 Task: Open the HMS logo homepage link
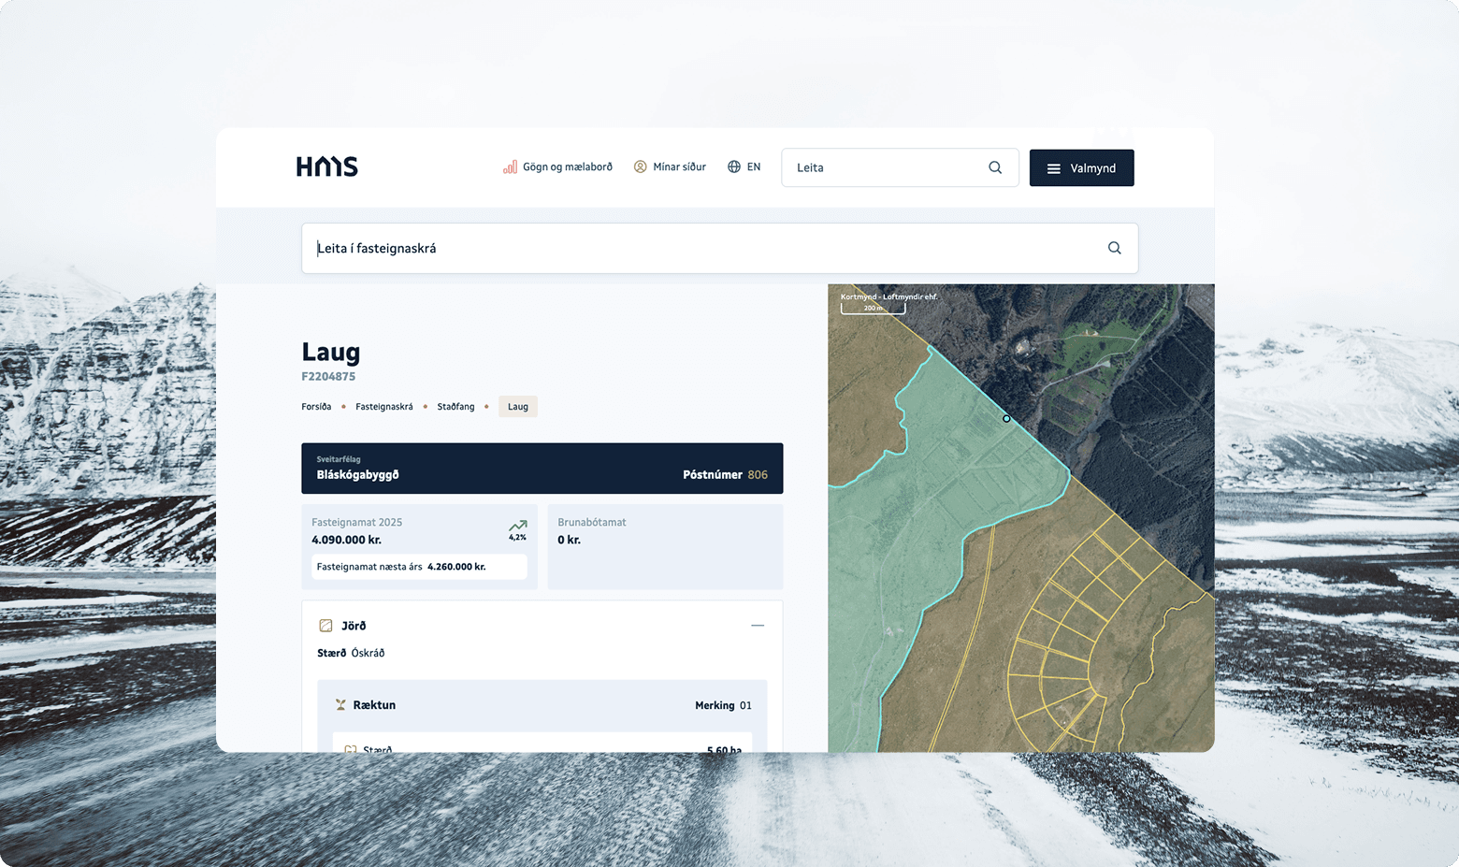pos(327,166)
